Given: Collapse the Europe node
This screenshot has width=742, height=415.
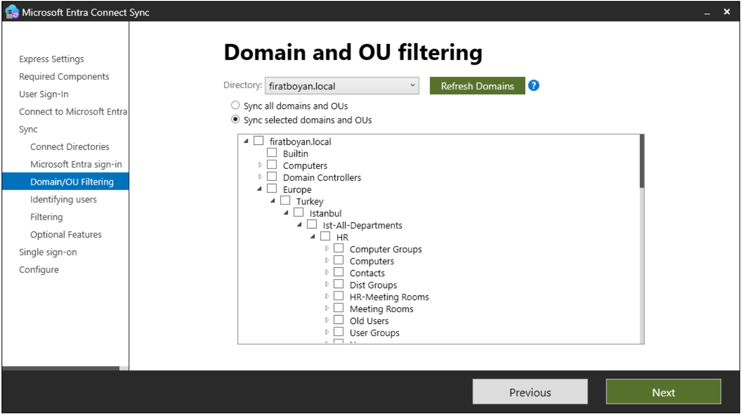Looking at the screenshot, I should 260,189.
